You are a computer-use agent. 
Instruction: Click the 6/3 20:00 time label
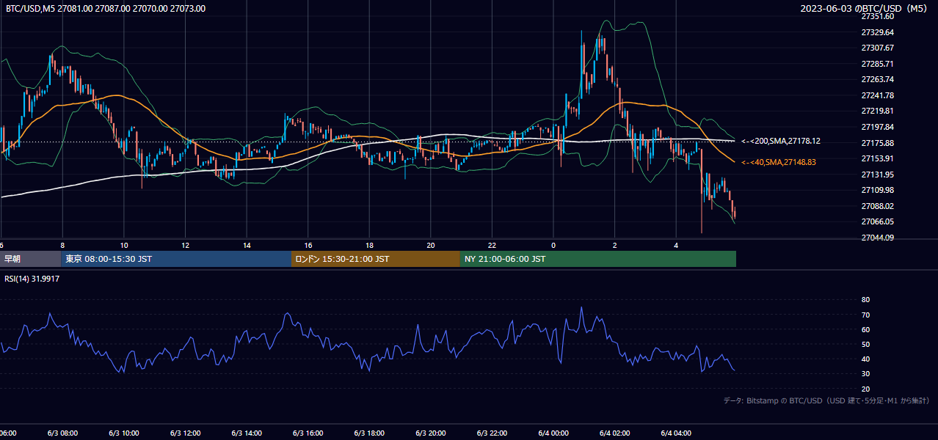click(431, 433)
